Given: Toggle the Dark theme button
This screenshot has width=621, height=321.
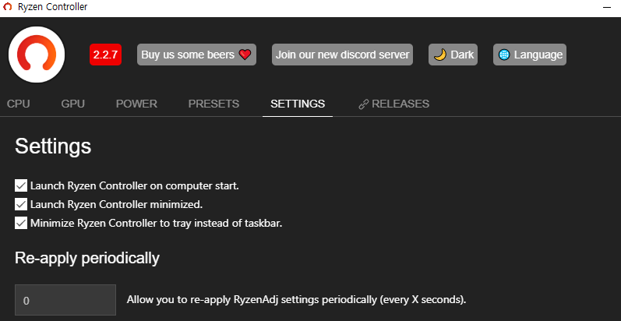Looking at the screenshot, I should coord(453,55).
